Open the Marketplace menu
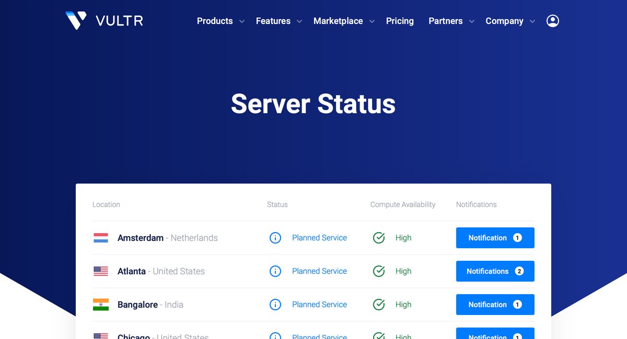Image resolution: width=627 pixels, height=339 pixels. 338,21
